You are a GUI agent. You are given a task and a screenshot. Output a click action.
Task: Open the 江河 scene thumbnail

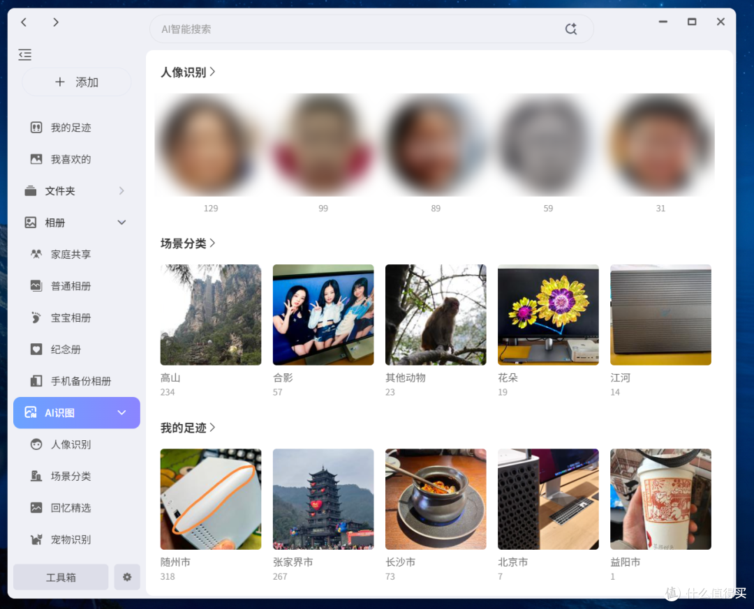tap(660, 315)
